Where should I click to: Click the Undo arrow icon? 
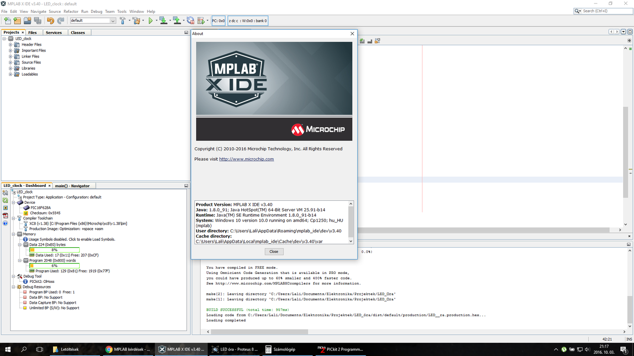point(51,21)
